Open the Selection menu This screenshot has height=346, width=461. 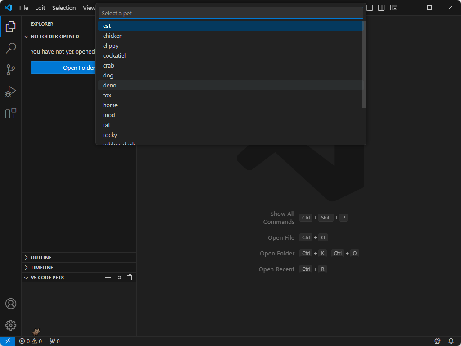pyautogui.click(x=64, y=8)
